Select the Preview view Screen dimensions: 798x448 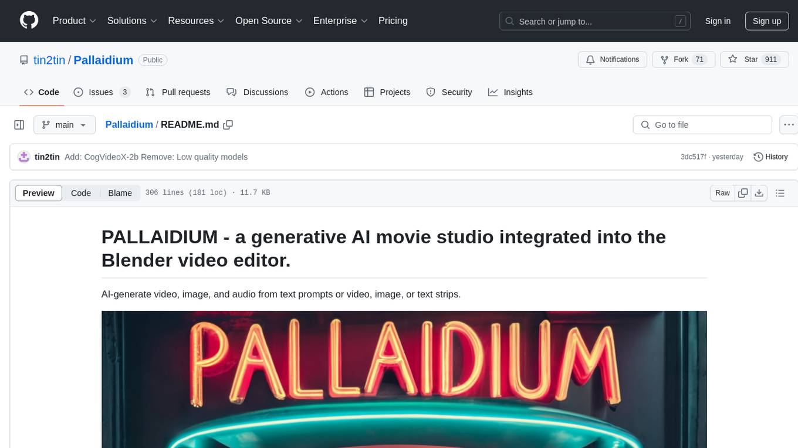coord(39,193)
